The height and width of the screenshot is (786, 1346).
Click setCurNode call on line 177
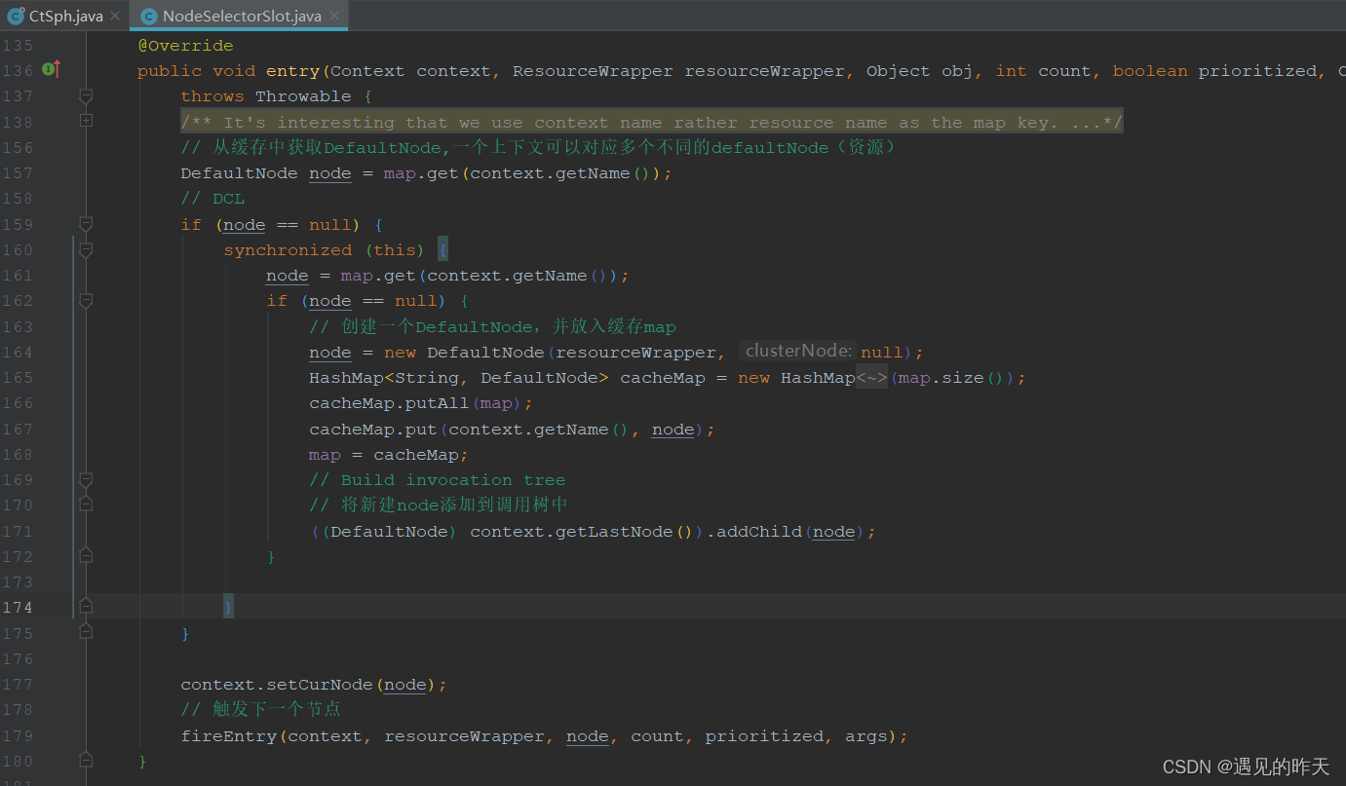315,685
